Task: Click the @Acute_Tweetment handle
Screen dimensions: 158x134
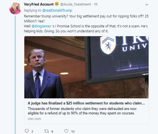Action: (x=76, y=4)
